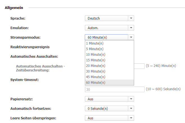Expand the Emulation dropdown arrow
Image resolution: width=185 pixels, height=123 pixels.
(x=131, y=28)
